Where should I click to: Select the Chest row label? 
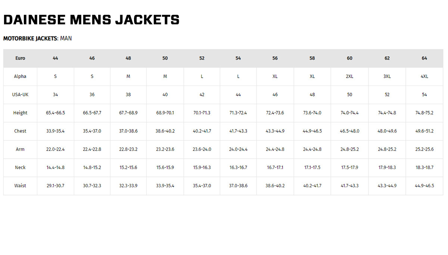pos(20,131)
